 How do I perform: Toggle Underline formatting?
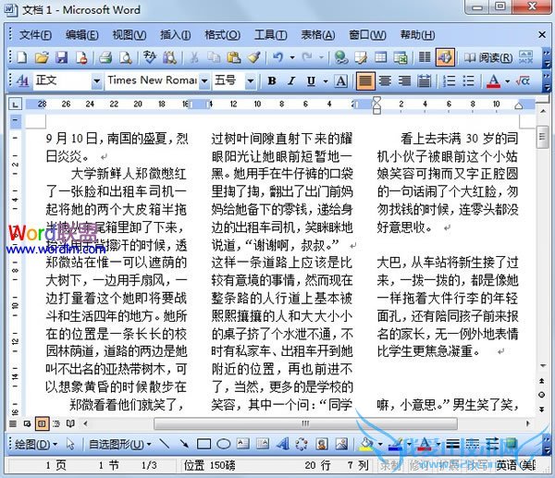point(311,81)
